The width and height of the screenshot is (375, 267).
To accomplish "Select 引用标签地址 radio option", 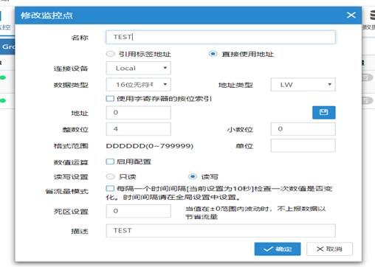I will (x=110, y=54).
